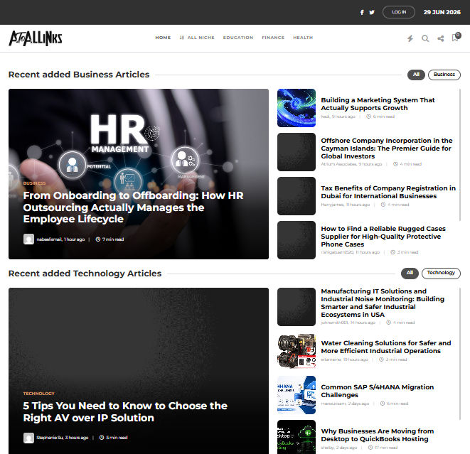
Task: Open the bookmarks icon with counter
Action: click(x=456, y=37)
